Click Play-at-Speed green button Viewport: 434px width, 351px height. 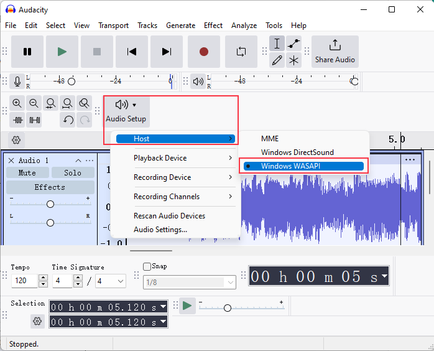[187, 306]
